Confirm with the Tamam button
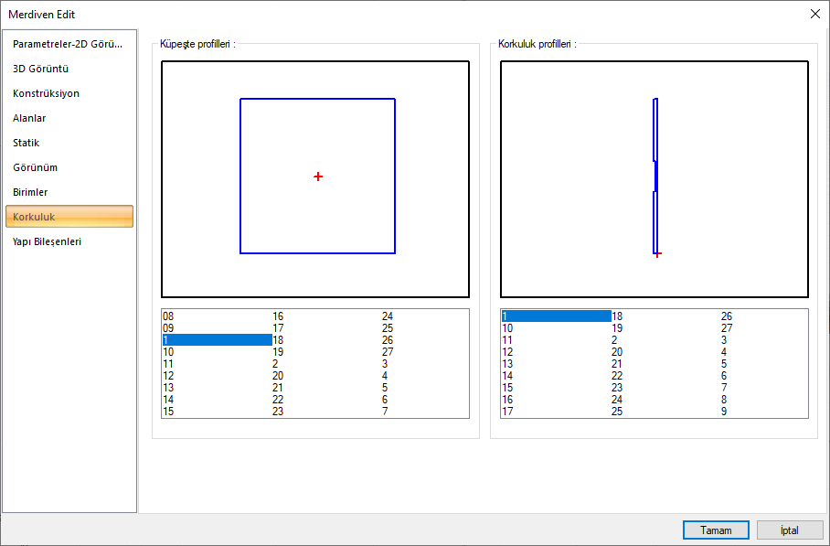Screen dimensions: 830x546 click(x=716, y=530)
